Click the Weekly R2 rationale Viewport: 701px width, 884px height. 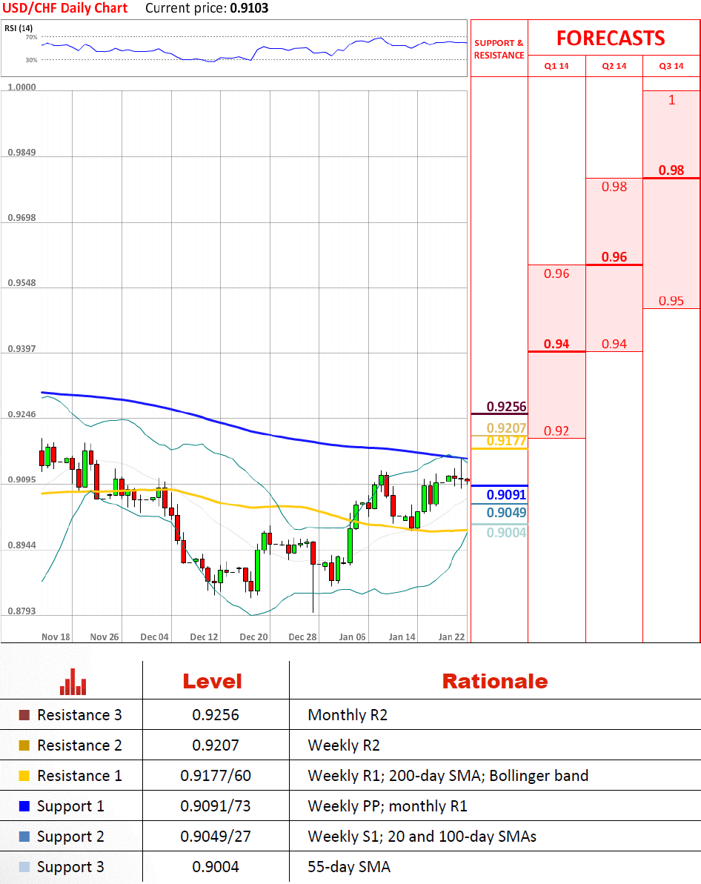[x=343, y=745]
